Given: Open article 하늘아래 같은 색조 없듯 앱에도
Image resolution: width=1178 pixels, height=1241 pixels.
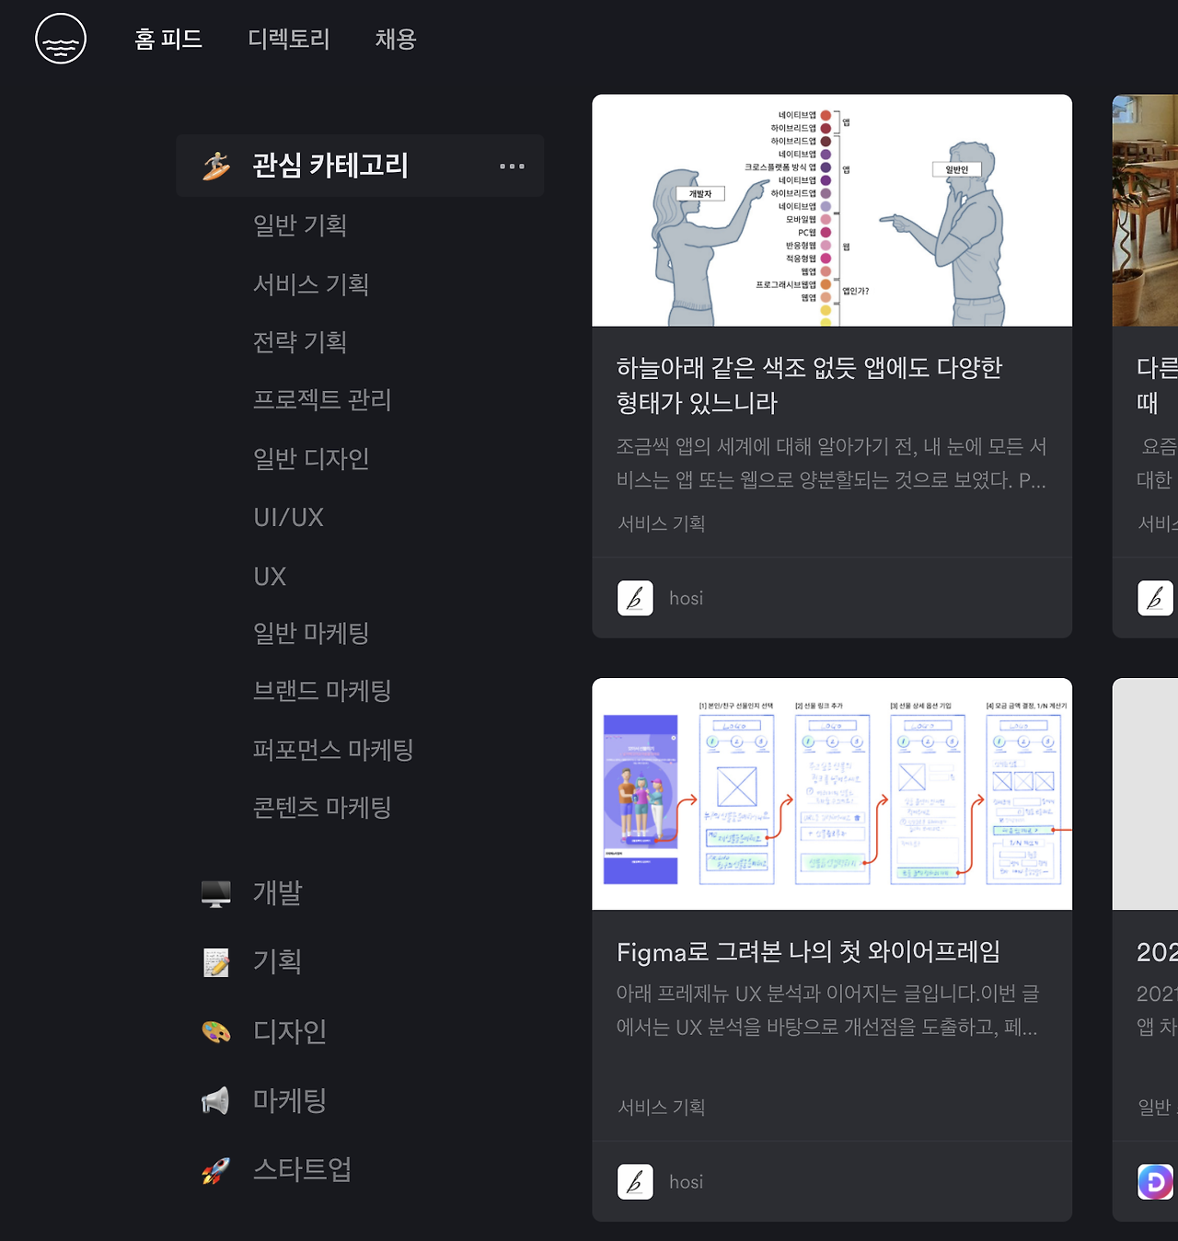Looking at the screenshot, I should 809,385.
